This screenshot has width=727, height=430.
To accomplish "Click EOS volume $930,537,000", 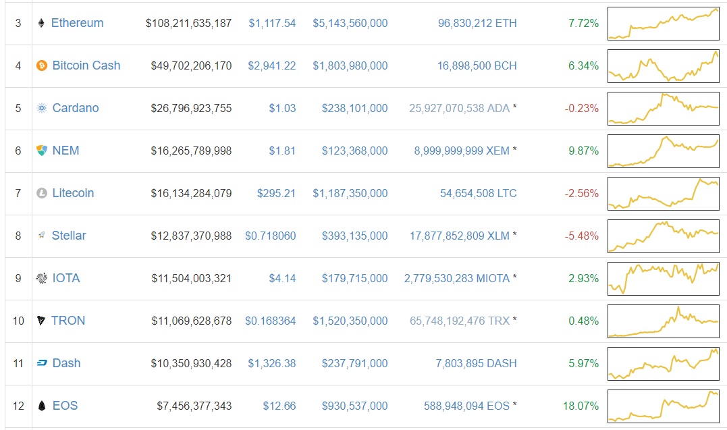I will [x=354, y=406].
